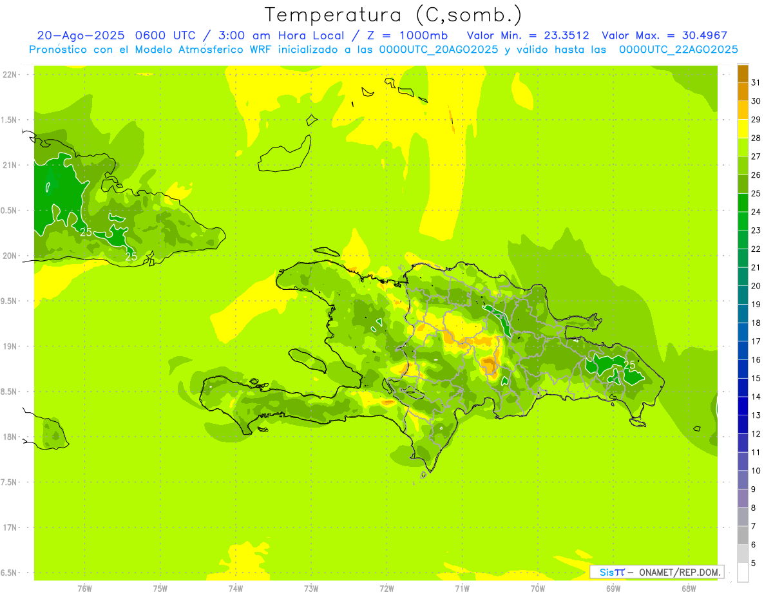Click the legend value label '28'
This screenshot has width=773, height=597.
tap(756, 138)
